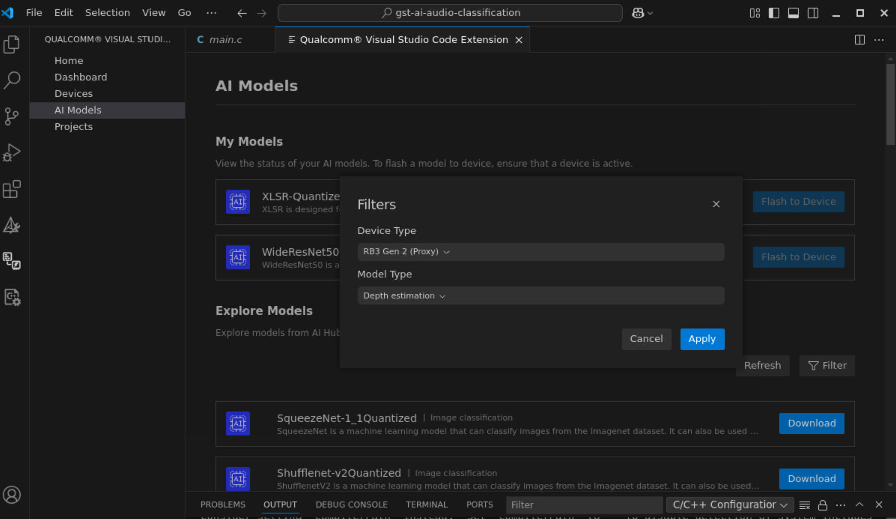Screen dimensions: 896x519
Task: Close the Qualcomm Extension tab
Action: pos(519,40)
